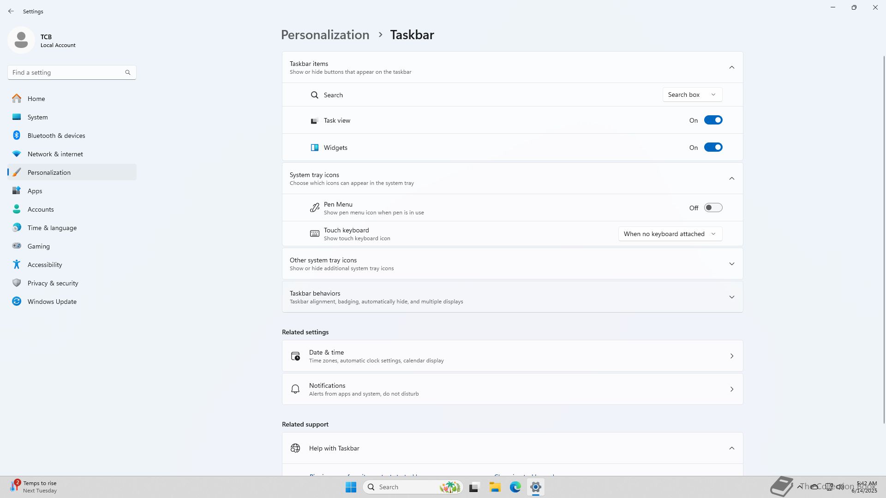Click the back arrow in Settings header
Screen dimensions: 886x498
pyautogui.click(x=11, y=11)
